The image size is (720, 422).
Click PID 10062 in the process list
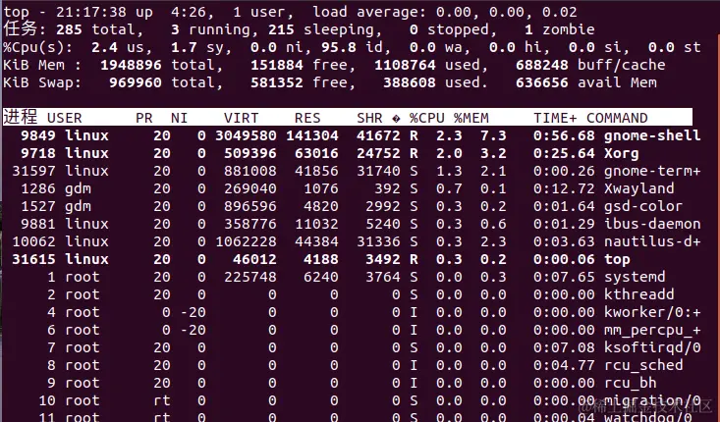(34, 241)
